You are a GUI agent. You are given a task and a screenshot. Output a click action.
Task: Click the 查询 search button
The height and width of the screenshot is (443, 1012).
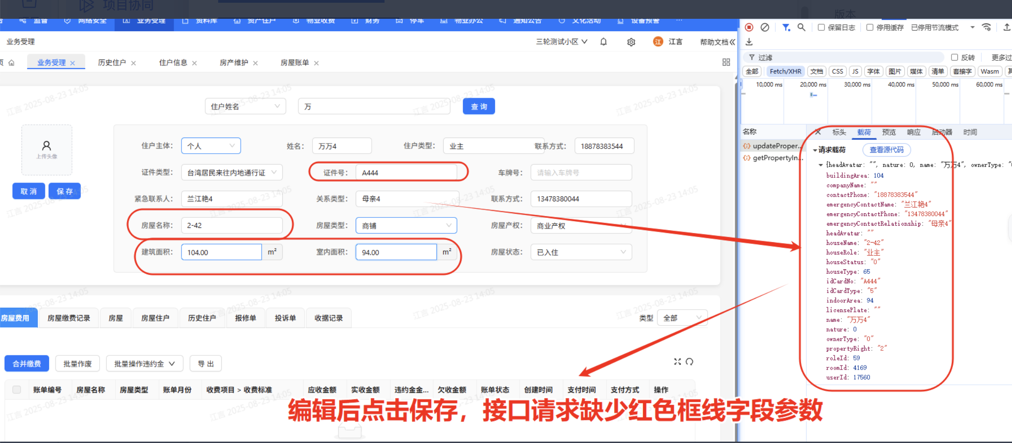click(x=478, y=106)
